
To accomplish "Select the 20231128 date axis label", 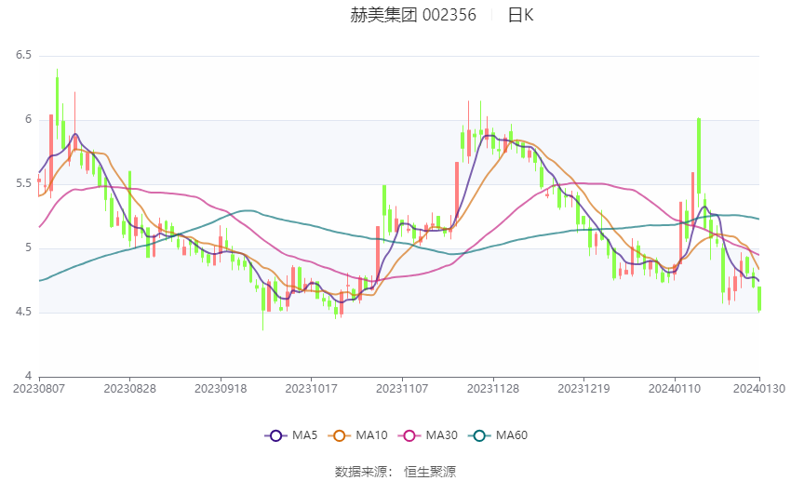I will [493, 389].
